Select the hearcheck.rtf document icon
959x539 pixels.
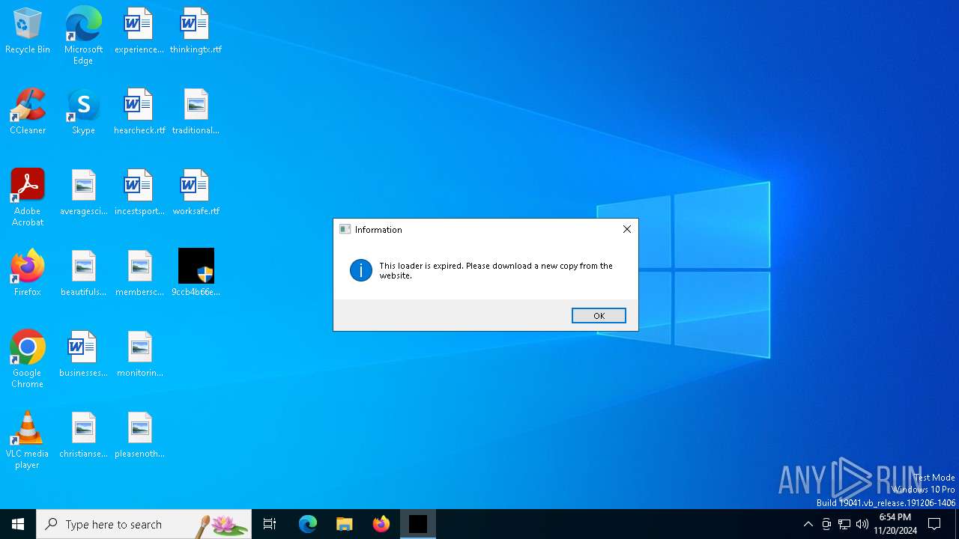click(x=139, y=112)
